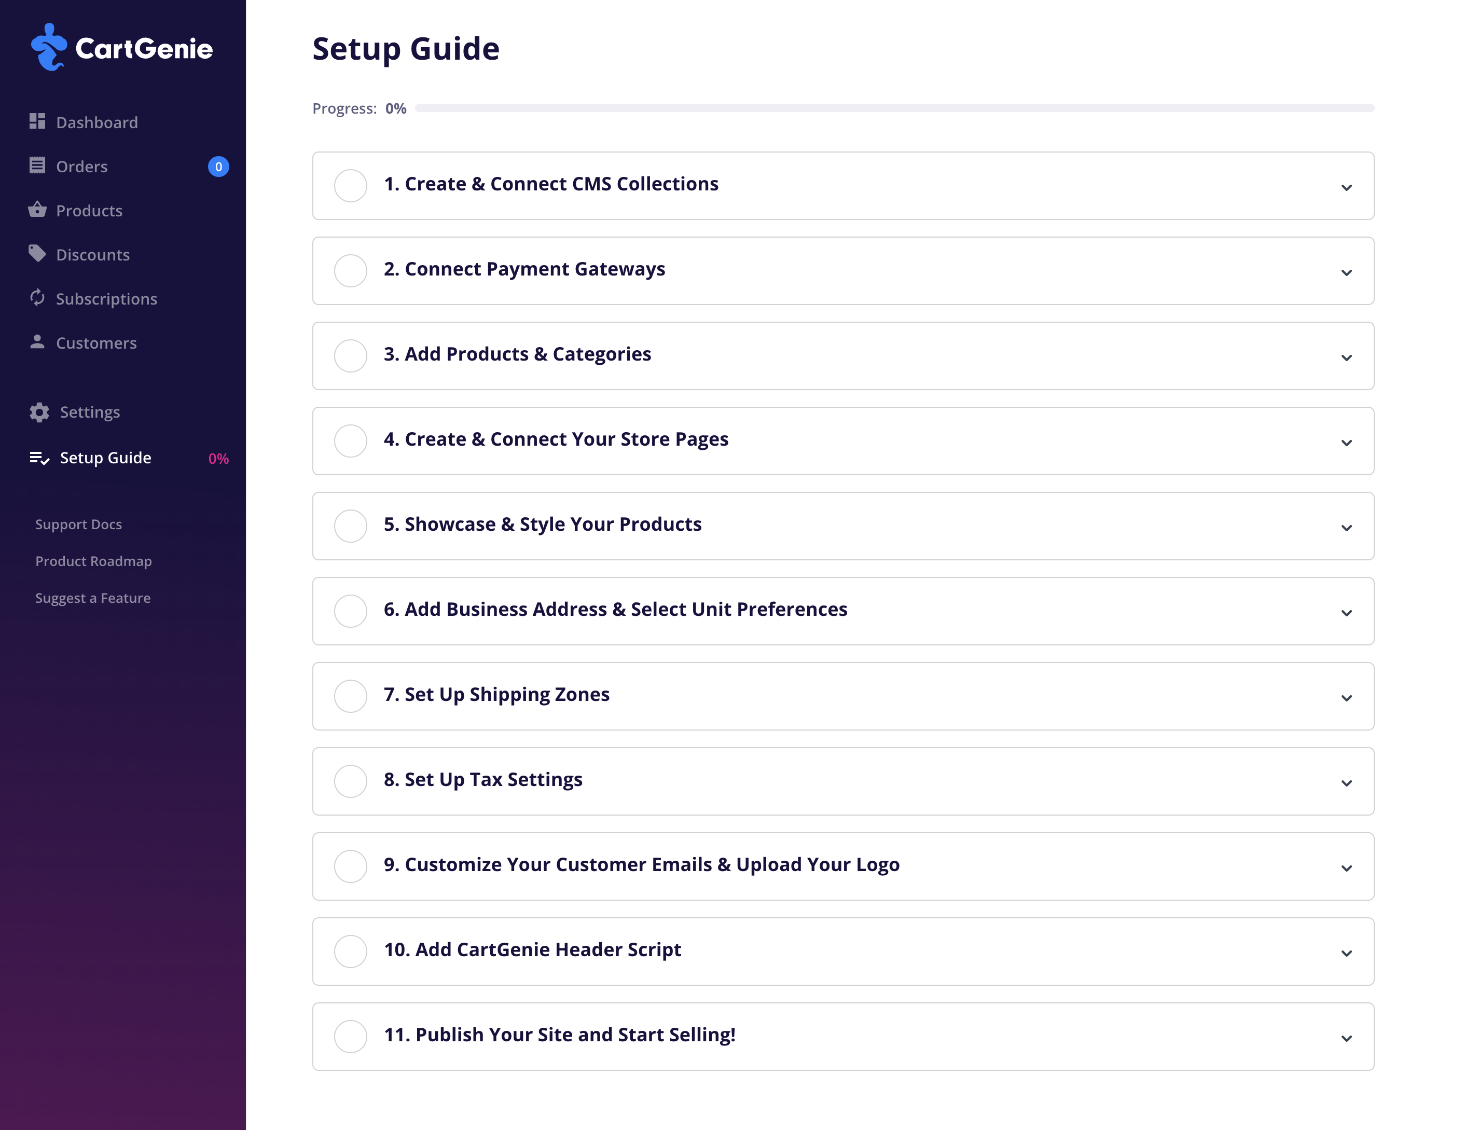Screen dimensions: 1465x1130
Task: Open the Product Roadmap link
Action: pyautogui.click(x=93, y=561)
